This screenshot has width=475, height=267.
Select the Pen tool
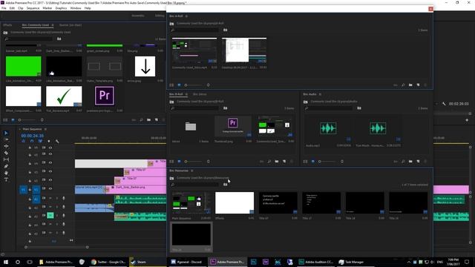coord(6,166)
